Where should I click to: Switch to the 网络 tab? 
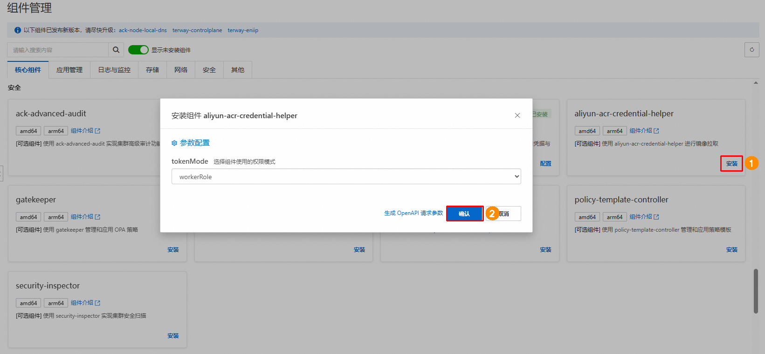181,70
